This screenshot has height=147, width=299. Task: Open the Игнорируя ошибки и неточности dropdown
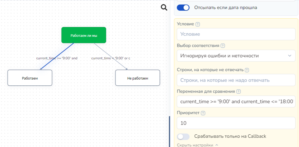tap(236, 56)
